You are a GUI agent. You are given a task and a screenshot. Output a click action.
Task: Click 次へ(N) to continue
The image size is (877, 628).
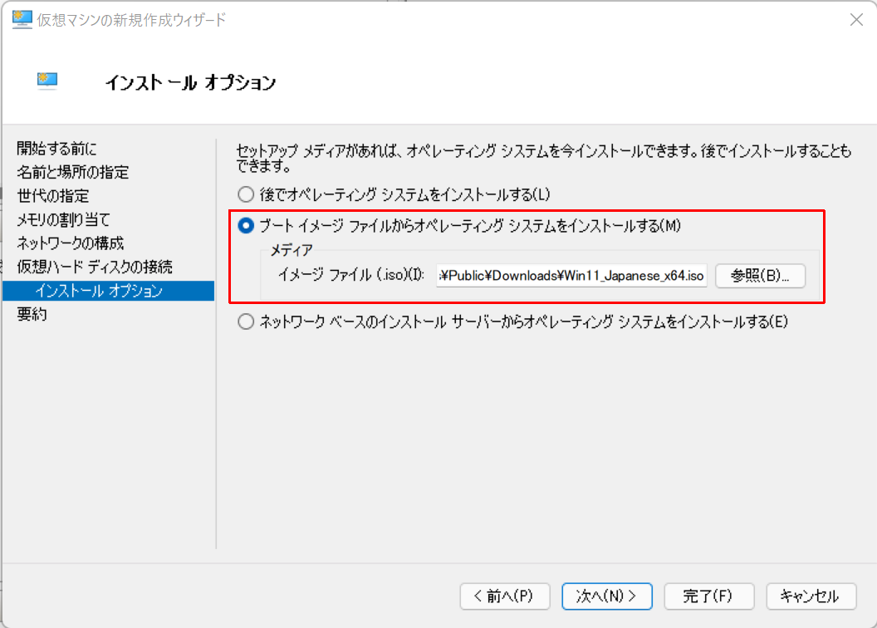[607, 596]
